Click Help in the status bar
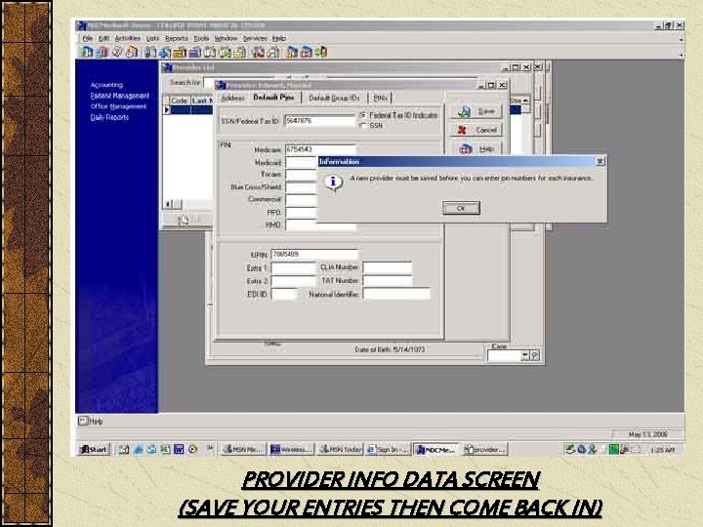The height and width of the screenshot is (527, 703). [91, 422]
